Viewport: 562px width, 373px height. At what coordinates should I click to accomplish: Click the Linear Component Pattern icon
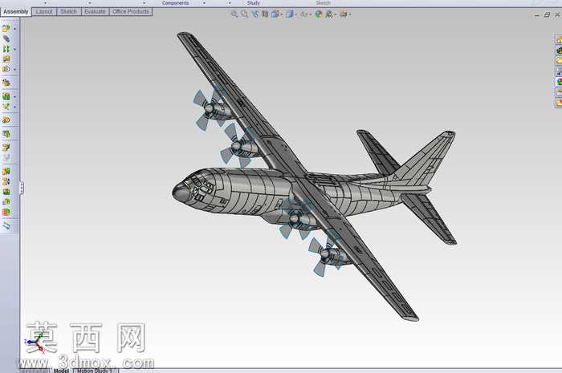pos(6,49)
